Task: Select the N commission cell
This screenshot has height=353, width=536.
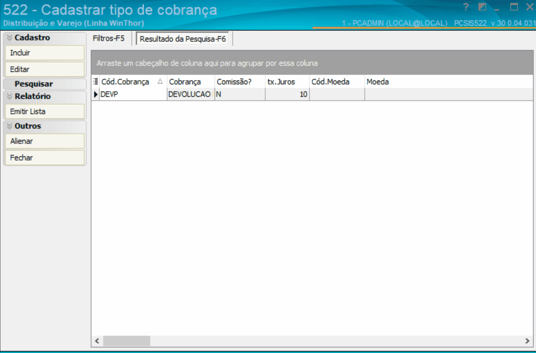Action: point(240,94)
